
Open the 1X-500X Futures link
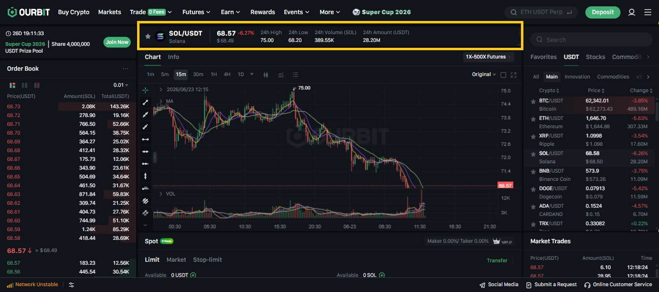488,57
